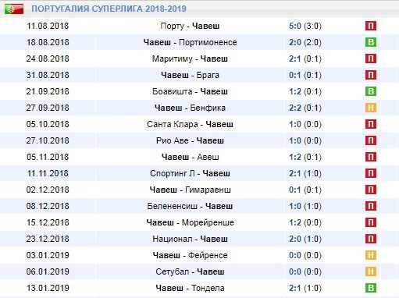Click the 2:1 (0:1) score on 24.08.2018
Viewport: 399px width, 298px height.
pyautogui.click(x=305, y=59)
